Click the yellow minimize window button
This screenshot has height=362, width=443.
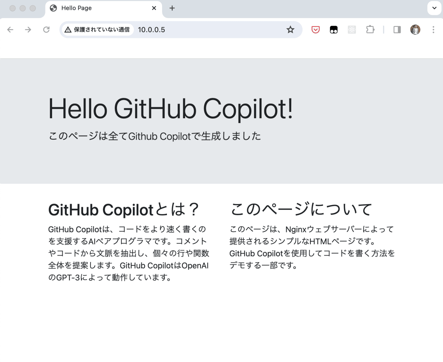tap(23, 8)
